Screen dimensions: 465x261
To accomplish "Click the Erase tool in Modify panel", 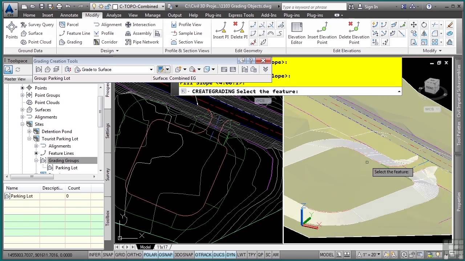I will (x=450, y=25).
